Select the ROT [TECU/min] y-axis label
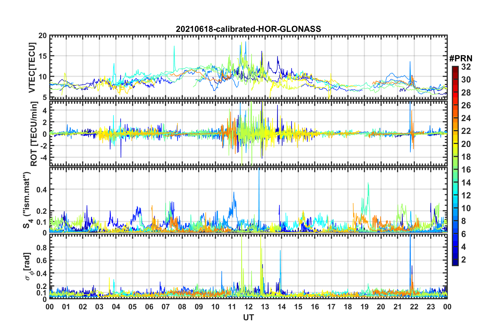The image size is (497, 332). point(34,134)
